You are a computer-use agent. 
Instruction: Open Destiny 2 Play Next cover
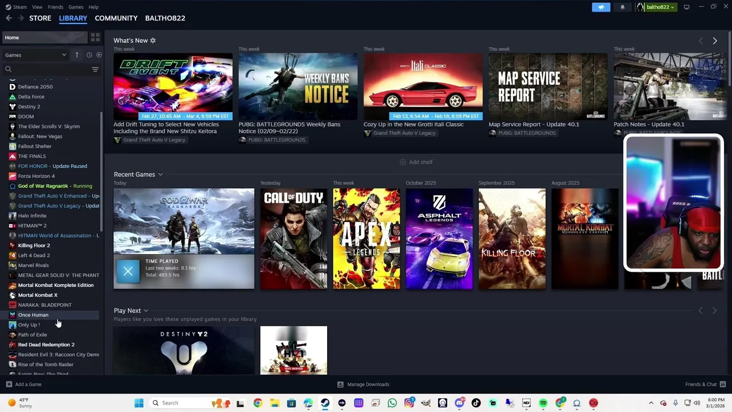184,350
